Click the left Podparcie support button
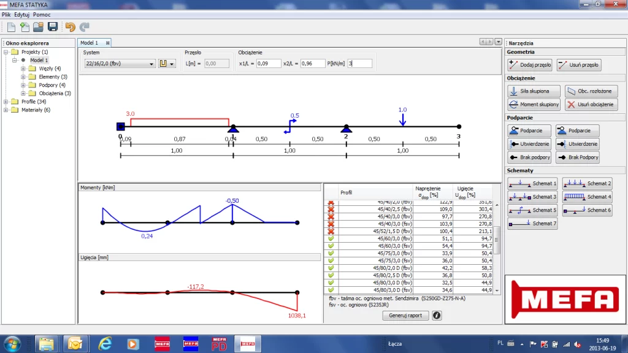Screen dimensions: 628x353 [529, 131]
